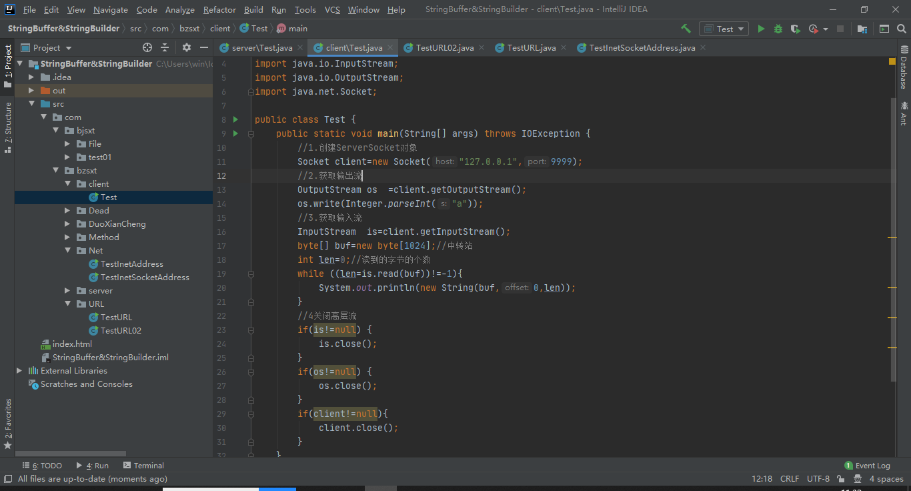Image resolution: width=911 pixels, height=491 pixels.
Task: Toggle the 6: TODO tool window
Action: click(x=42, y=466)
